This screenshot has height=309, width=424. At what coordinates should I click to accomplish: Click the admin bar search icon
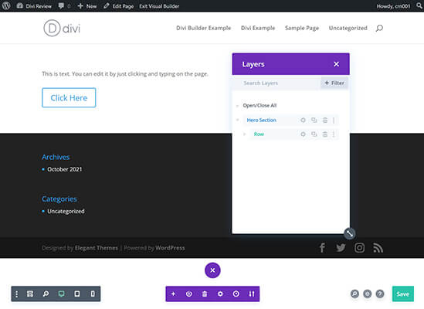[419, 5]
